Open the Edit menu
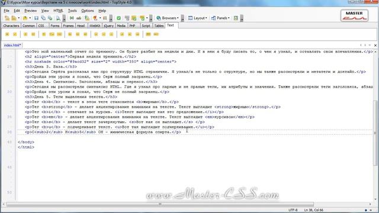The height and width of the screenshot is (213, 379). tap(17, 11)
